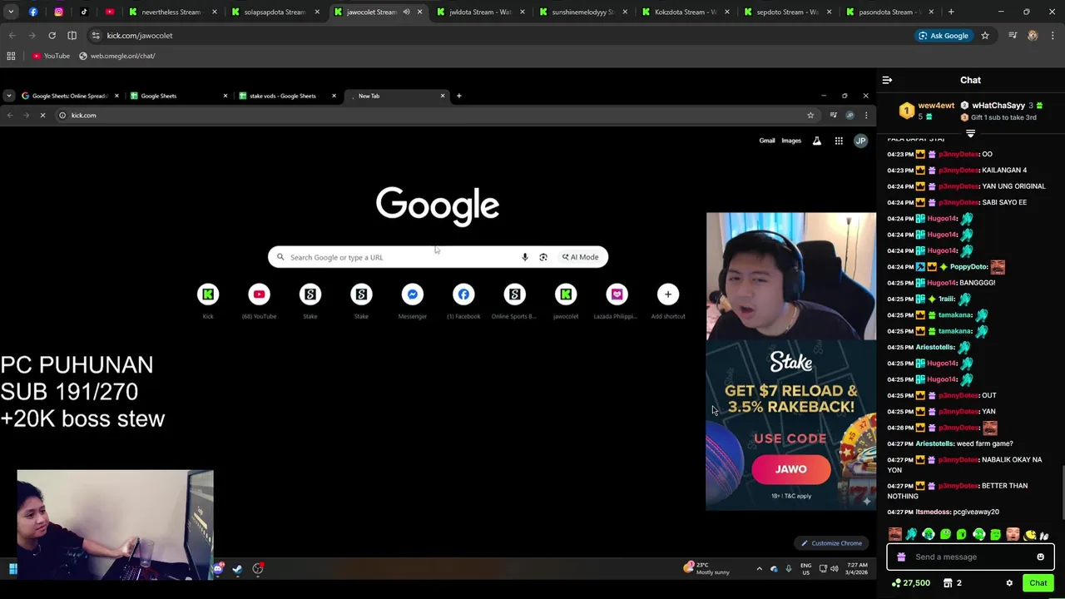Insert the teal clapping hands emote
Image resolution: width=1065 pixels, height=599 pixels.
click(911, 534)
